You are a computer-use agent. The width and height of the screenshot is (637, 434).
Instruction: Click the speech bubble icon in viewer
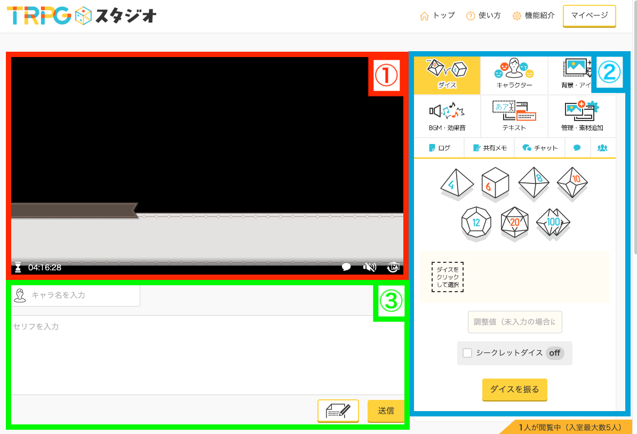346,267
